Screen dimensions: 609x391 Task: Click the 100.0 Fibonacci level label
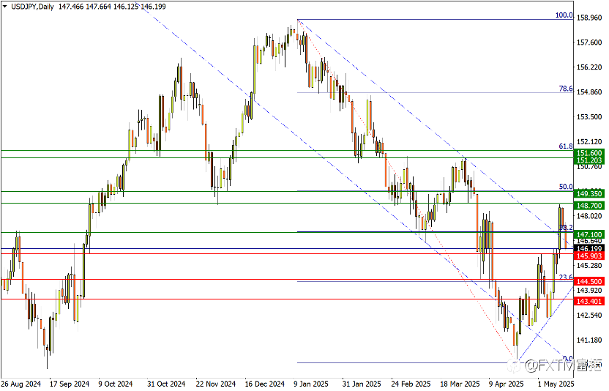564,15
